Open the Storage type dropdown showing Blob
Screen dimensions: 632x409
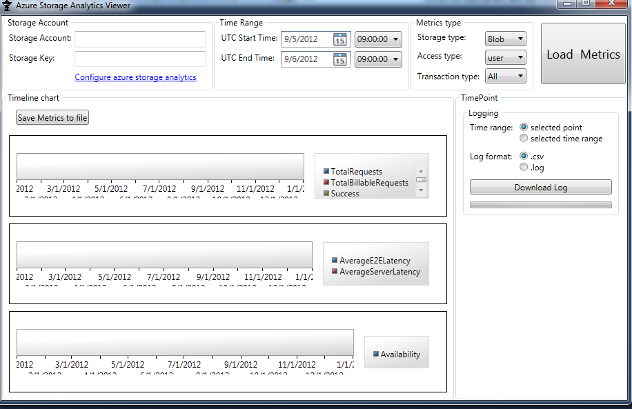point(506,39)
